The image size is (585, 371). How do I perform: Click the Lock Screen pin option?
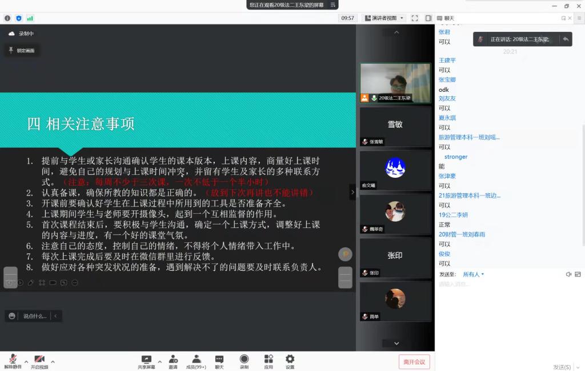coord(22,51)
